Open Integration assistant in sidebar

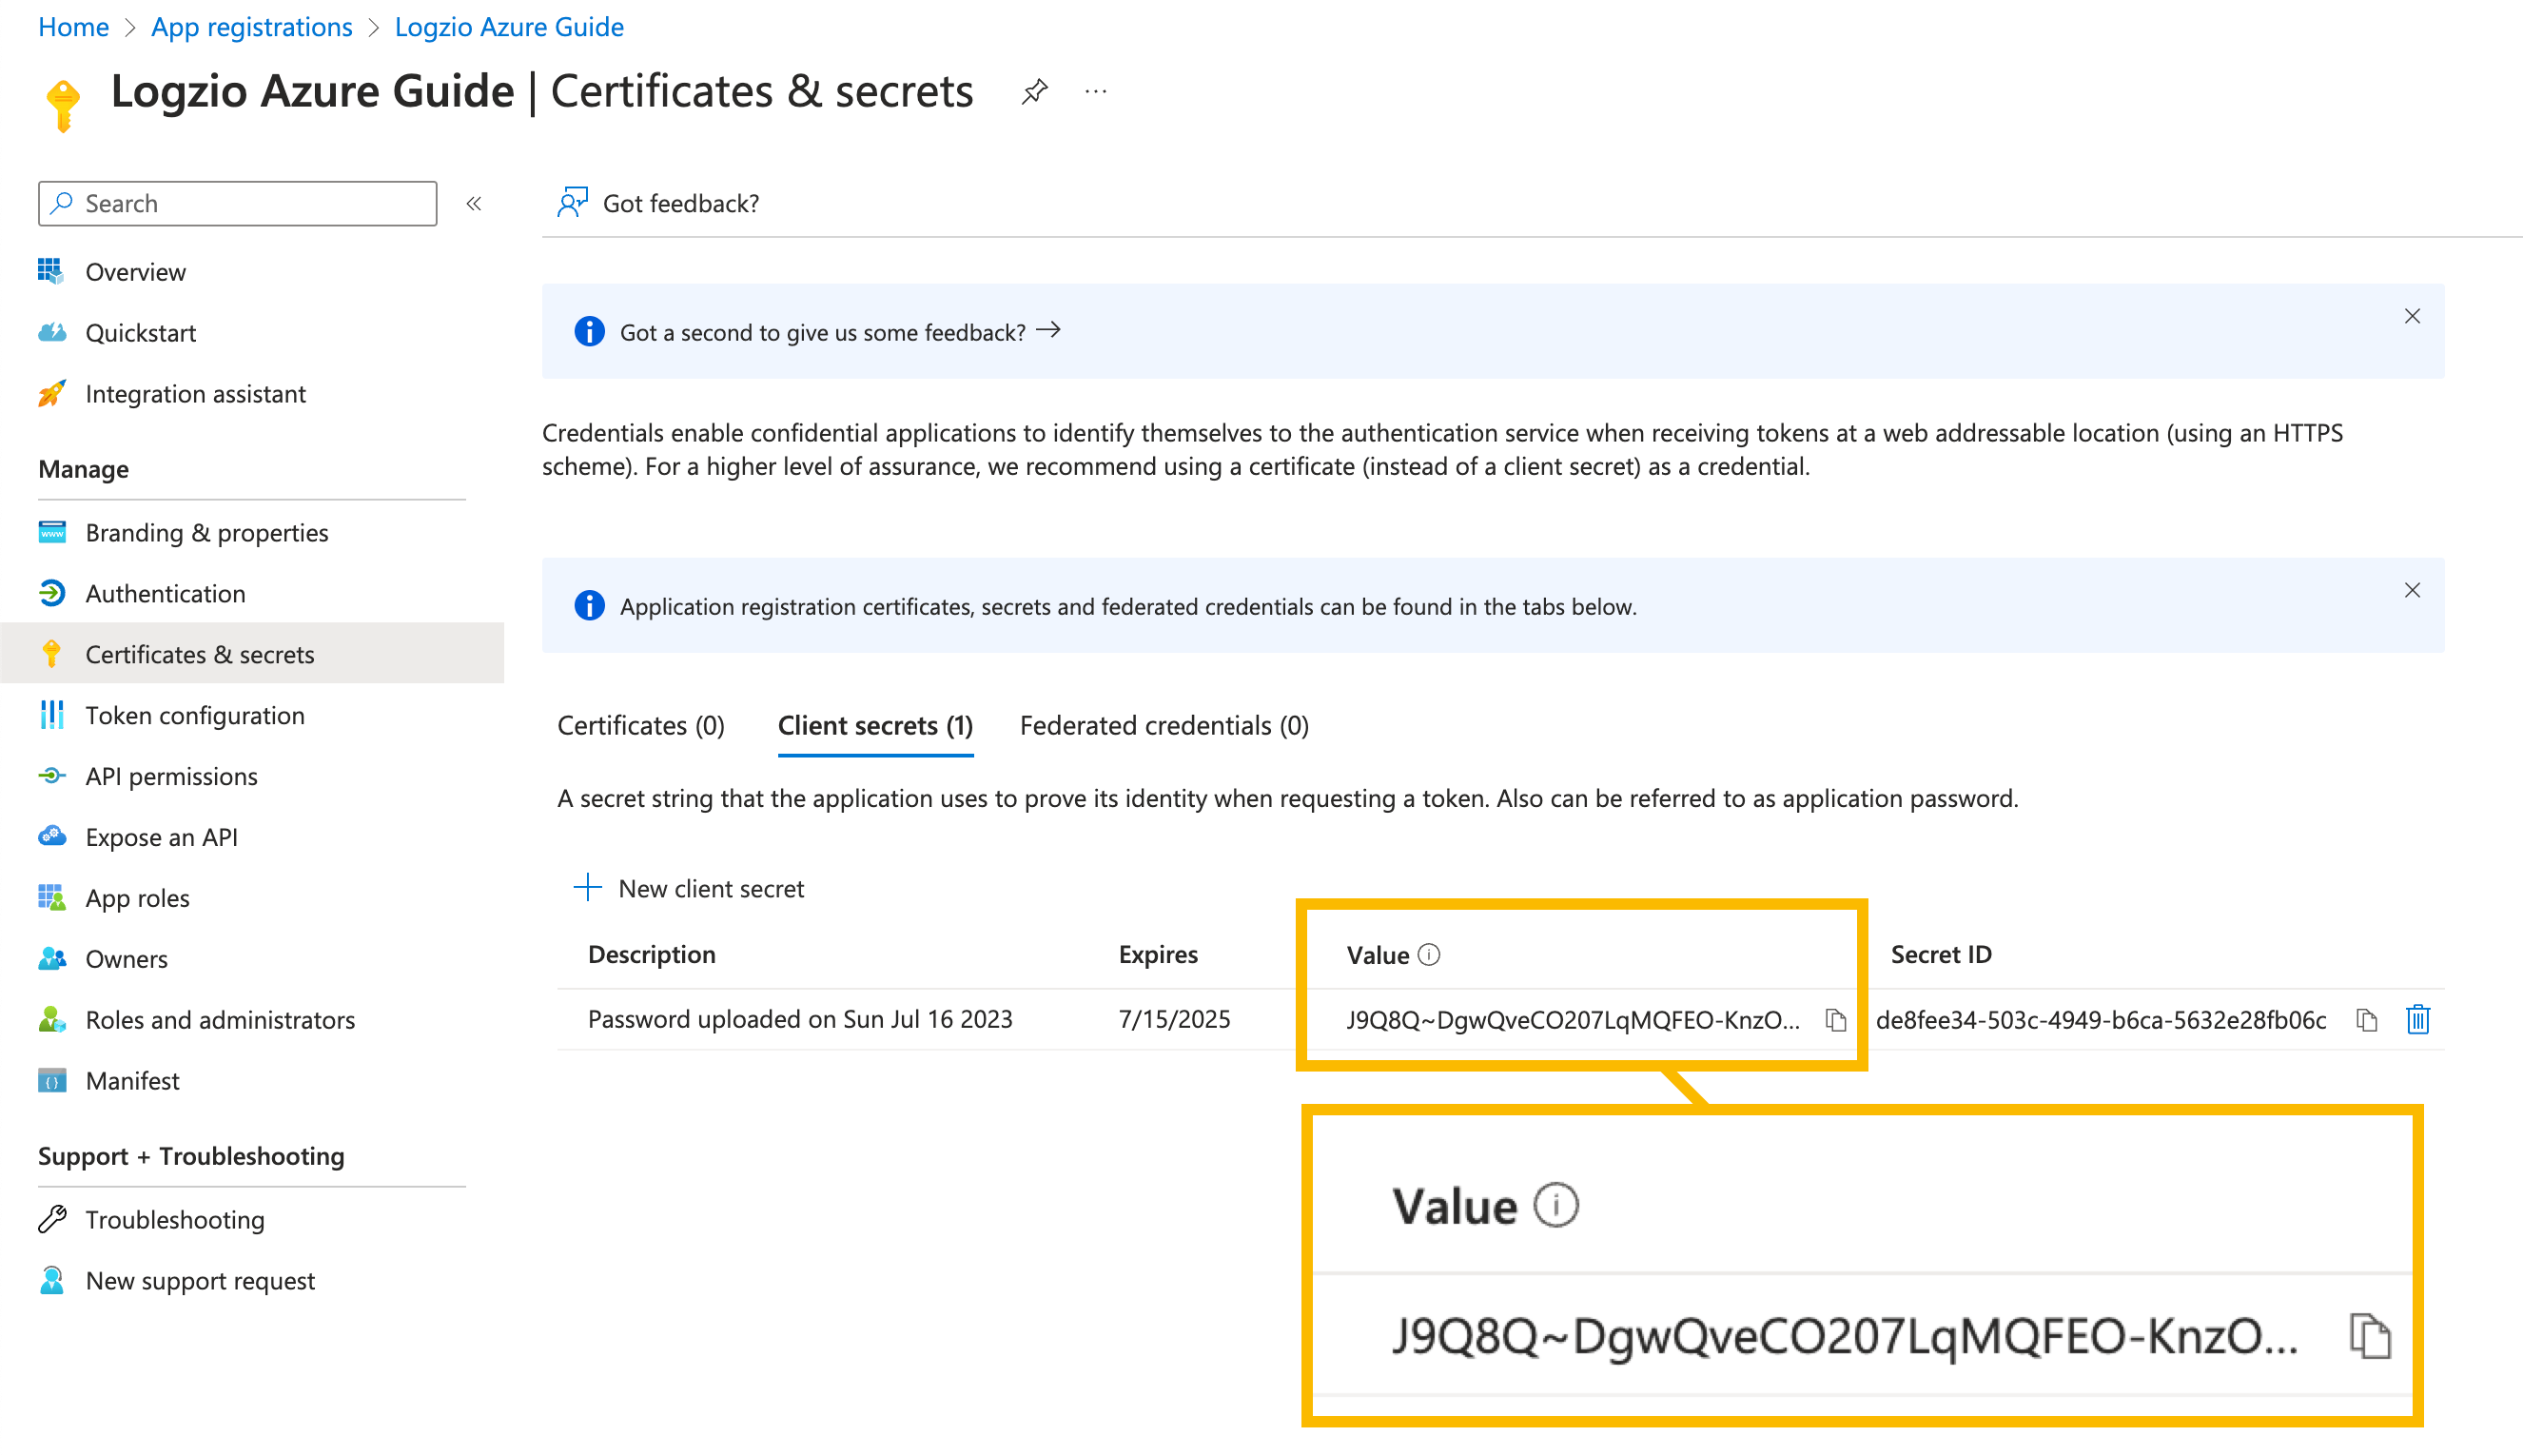pos(196,394)
